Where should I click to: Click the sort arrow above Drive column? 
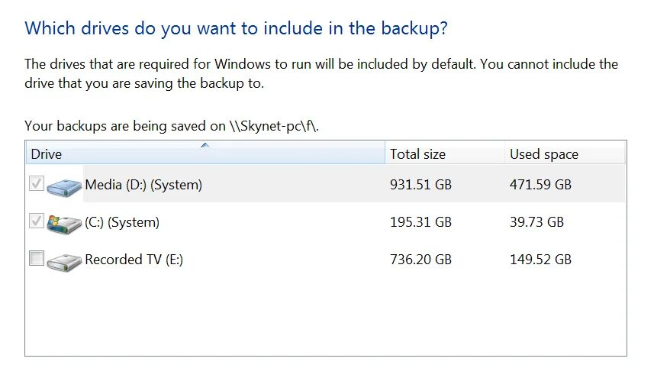coord(205,145)
